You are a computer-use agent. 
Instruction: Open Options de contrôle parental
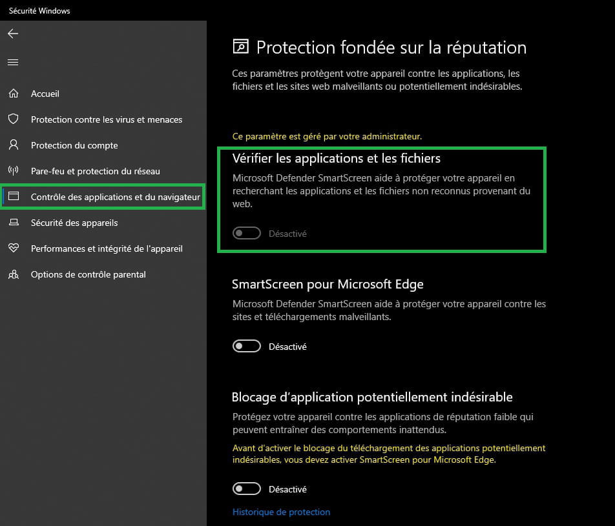(x=89, y=274)
